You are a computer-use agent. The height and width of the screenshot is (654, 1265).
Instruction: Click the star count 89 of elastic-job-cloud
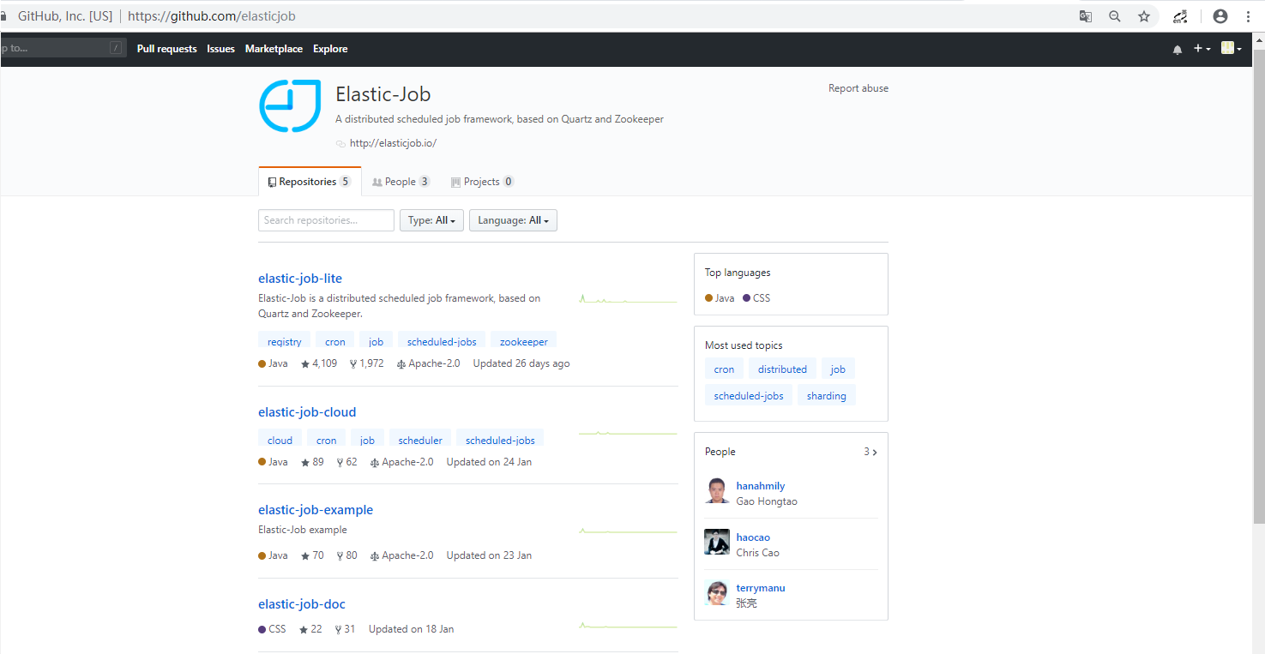312,462
